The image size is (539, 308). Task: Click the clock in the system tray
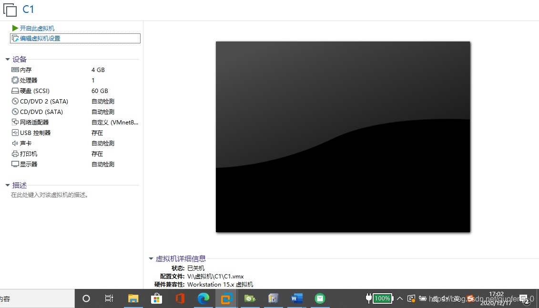[x=497, y=298]
